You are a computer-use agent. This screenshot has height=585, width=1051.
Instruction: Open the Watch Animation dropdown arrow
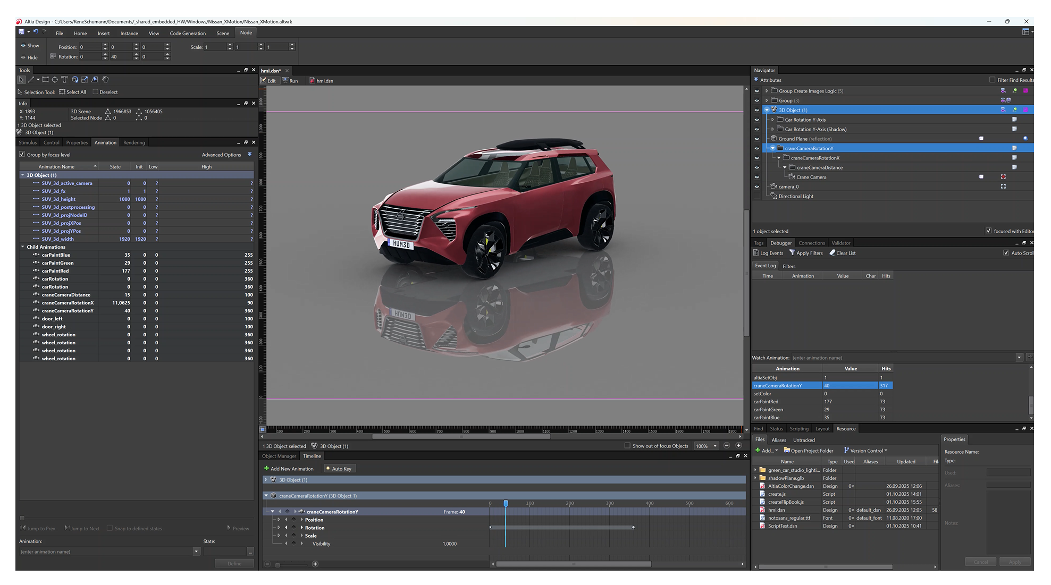point(1019,358)
